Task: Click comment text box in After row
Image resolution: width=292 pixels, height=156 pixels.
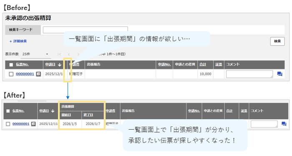Action: click(x=264, y=124)
